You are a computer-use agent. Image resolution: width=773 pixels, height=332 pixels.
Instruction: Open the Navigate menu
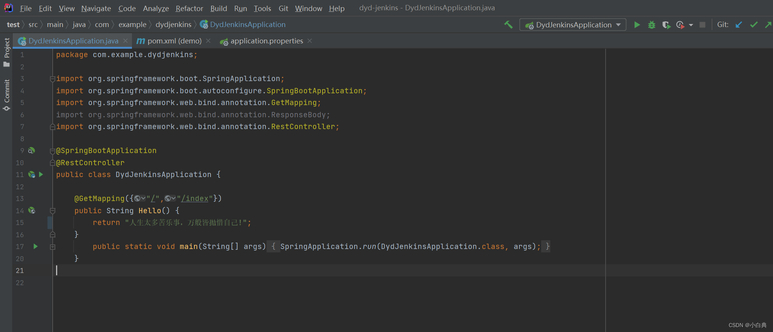click(96, 8)
